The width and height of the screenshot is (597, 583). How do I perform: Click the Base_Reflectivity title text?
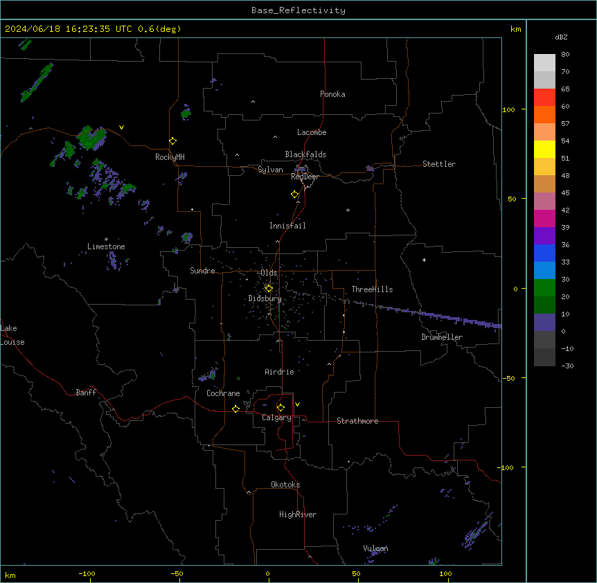(x=298, y=10)
